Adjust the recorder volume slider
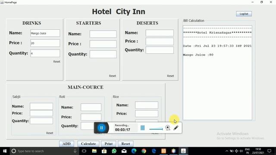The height and width of the screenshot is (155, 276). pyautogui.click(x=156, y=129)
